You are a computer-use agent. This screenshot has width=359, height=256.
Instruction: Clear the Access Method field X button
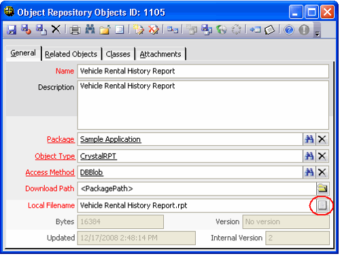322,172
